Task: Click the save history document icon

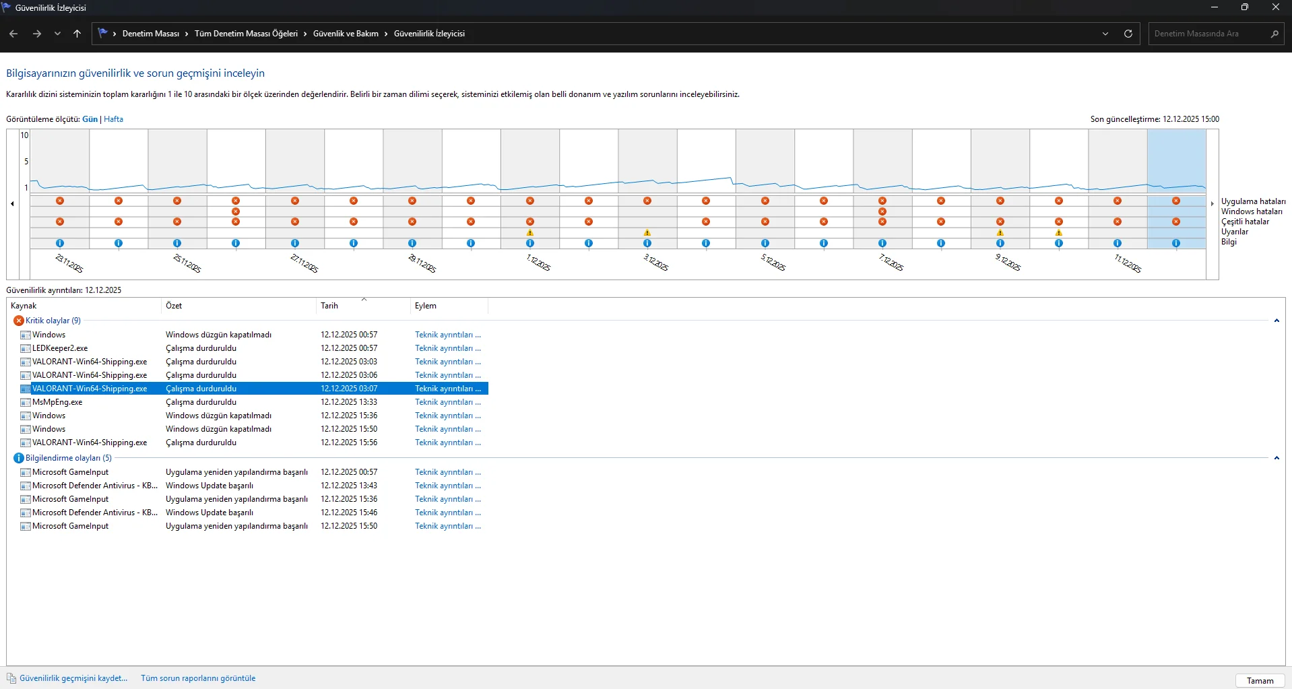Action: (x=11, y=678)
